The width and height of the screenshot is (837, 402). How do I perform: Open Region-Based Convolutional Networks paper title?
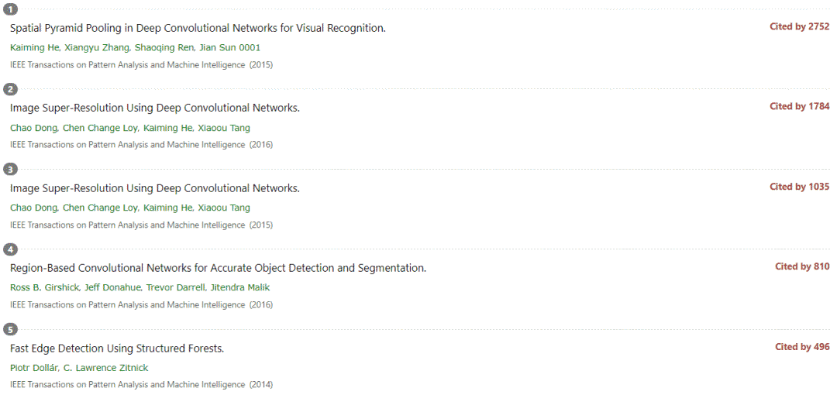click(219, 268)
